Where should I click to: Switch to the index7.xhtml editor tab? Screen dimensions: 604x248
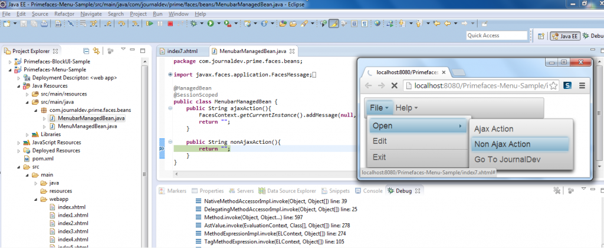(x=182, y=51)
